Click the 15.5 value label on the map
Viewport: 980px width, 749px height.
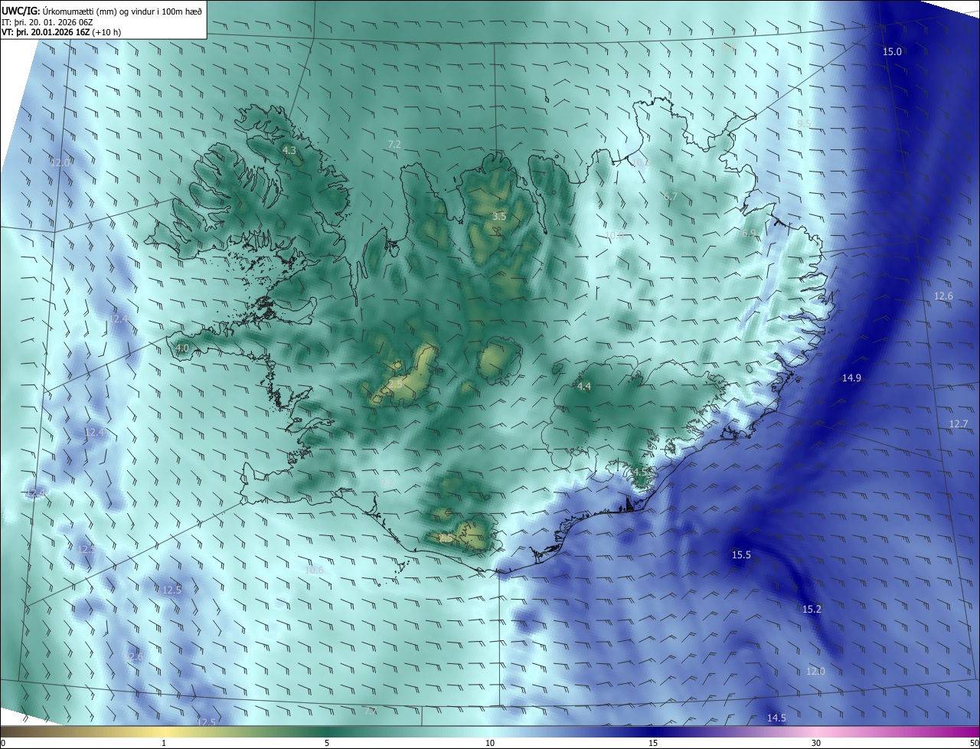[x=741, y=555]
